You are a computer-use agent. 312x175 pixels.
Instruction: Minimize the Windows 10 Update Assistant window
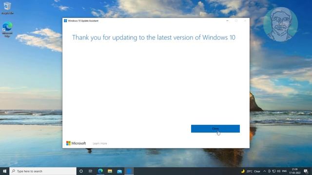[227, 20]
